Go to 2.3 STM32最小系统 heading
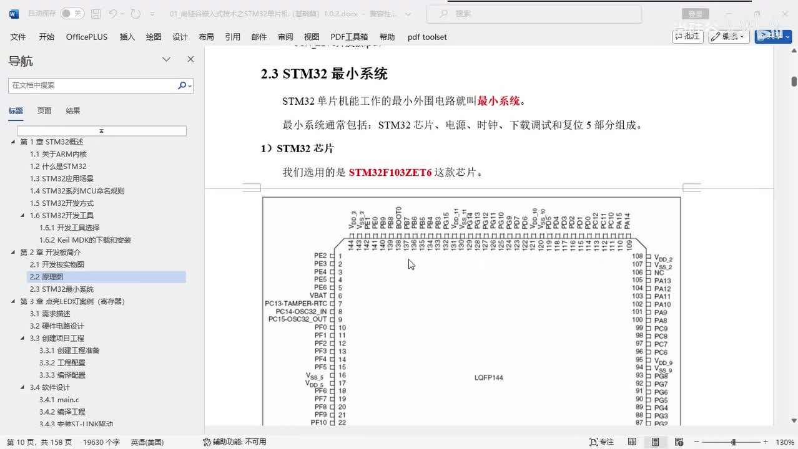This screenshot has width=798, height=449. (x=62, y=289)
